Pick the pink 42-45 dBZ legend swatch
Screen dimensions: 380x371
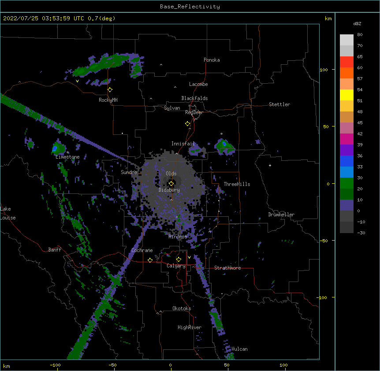click(x=346, y=128)
